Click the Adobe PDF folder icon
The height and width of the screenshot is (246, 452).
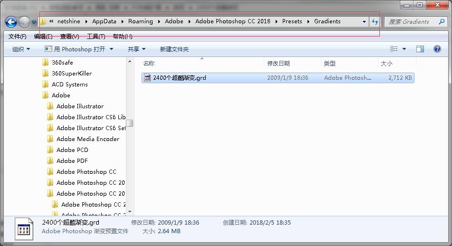[50, 161]
